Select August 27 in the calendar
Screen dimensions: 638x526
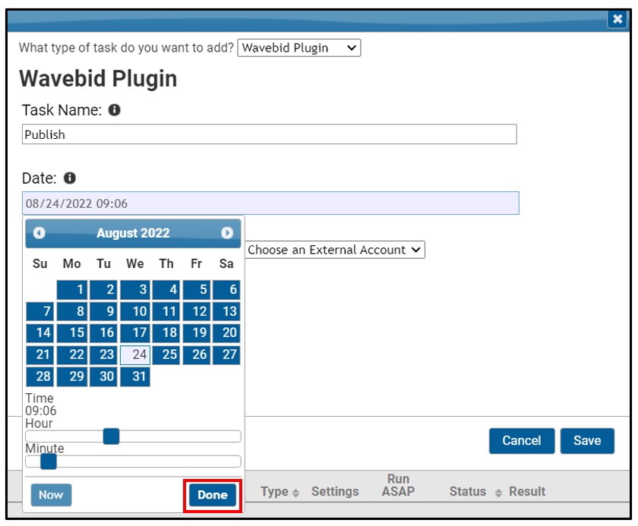pyautogui.click(x=226, y=355)
